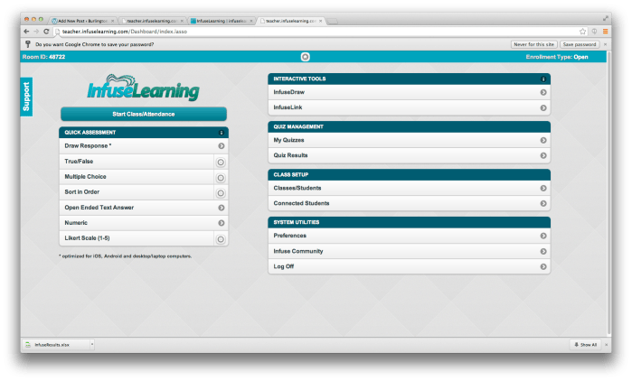Click the arrow icon next to My Quizzes
The width and height of the screenshot is (632, 381).
click(543, 141)
